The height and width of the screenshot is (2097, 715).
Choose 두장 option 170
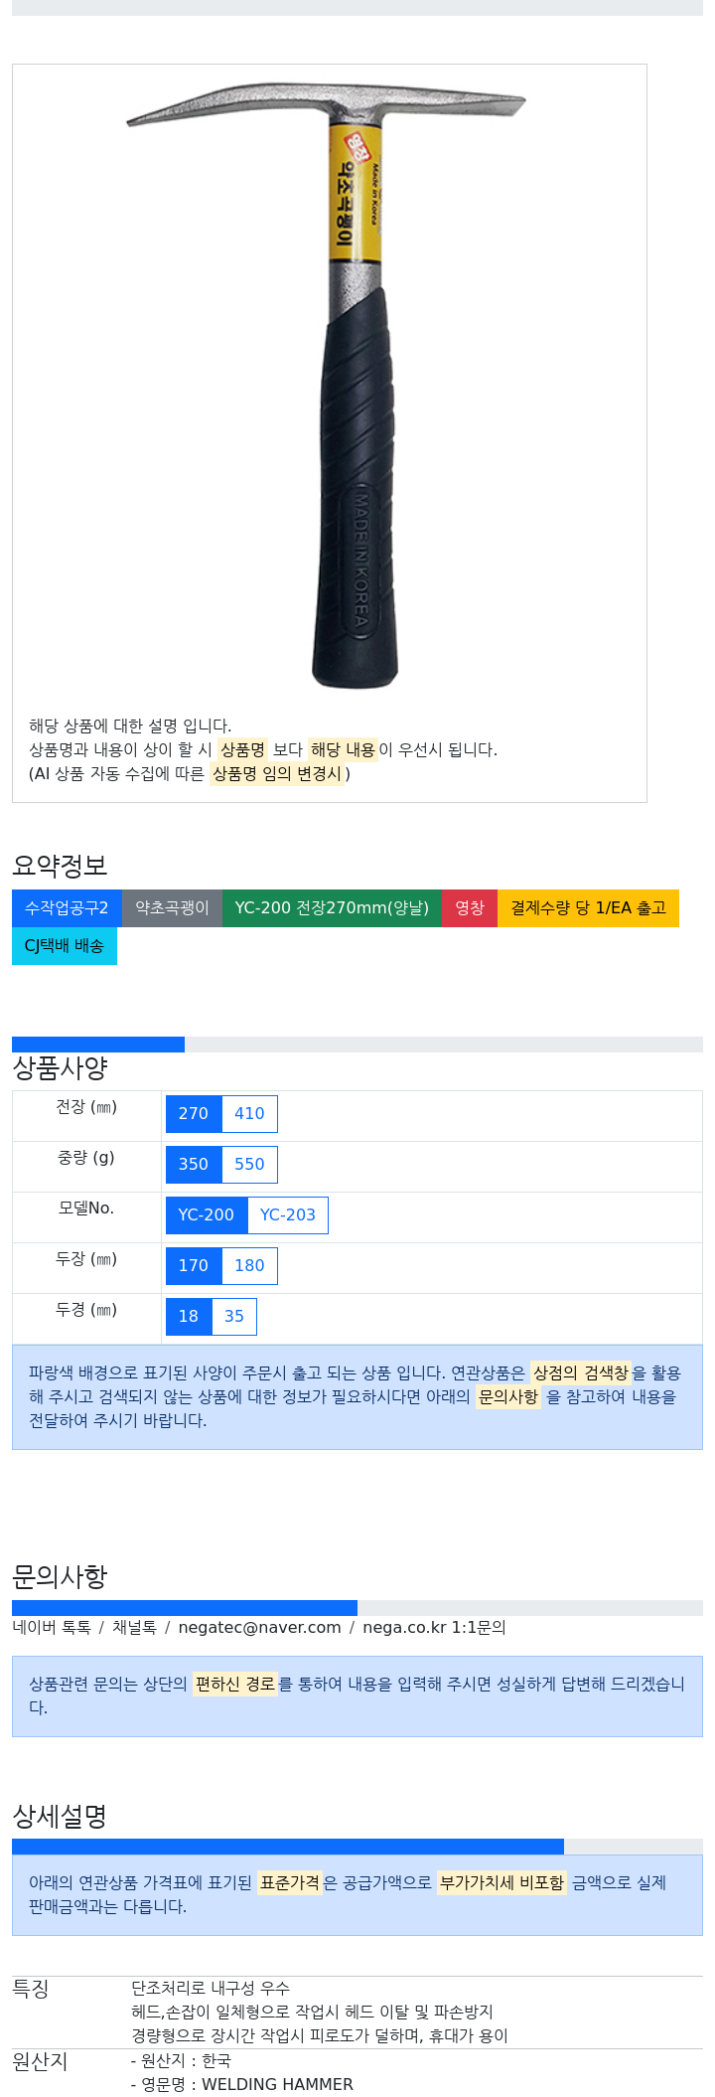click(x=194, y=1266)
